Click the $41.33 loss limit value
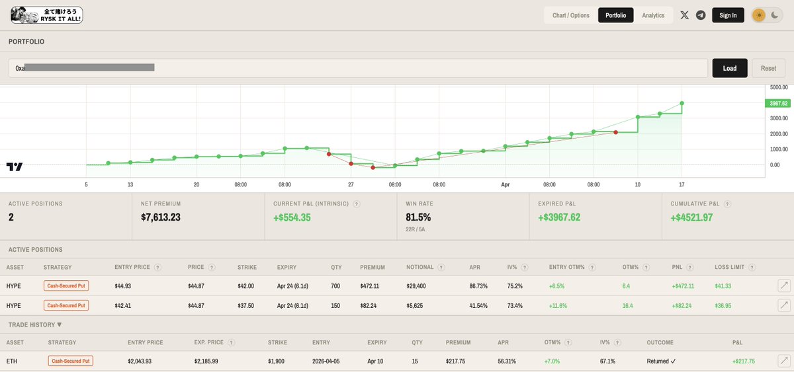794x372 pixels. [723, 286]
